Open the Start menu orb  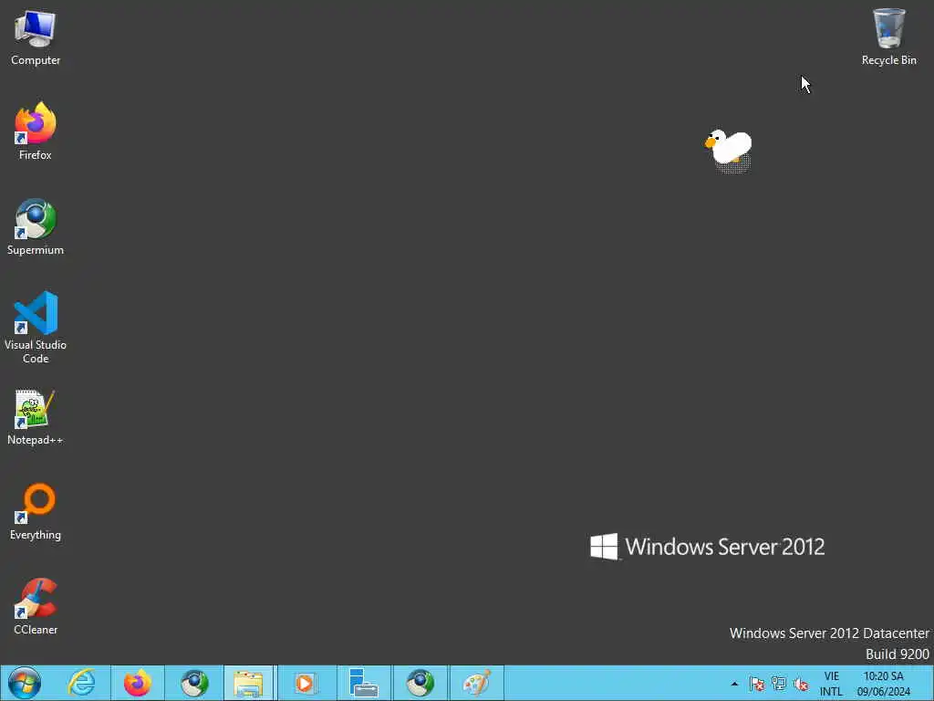[x=25, y=683]
